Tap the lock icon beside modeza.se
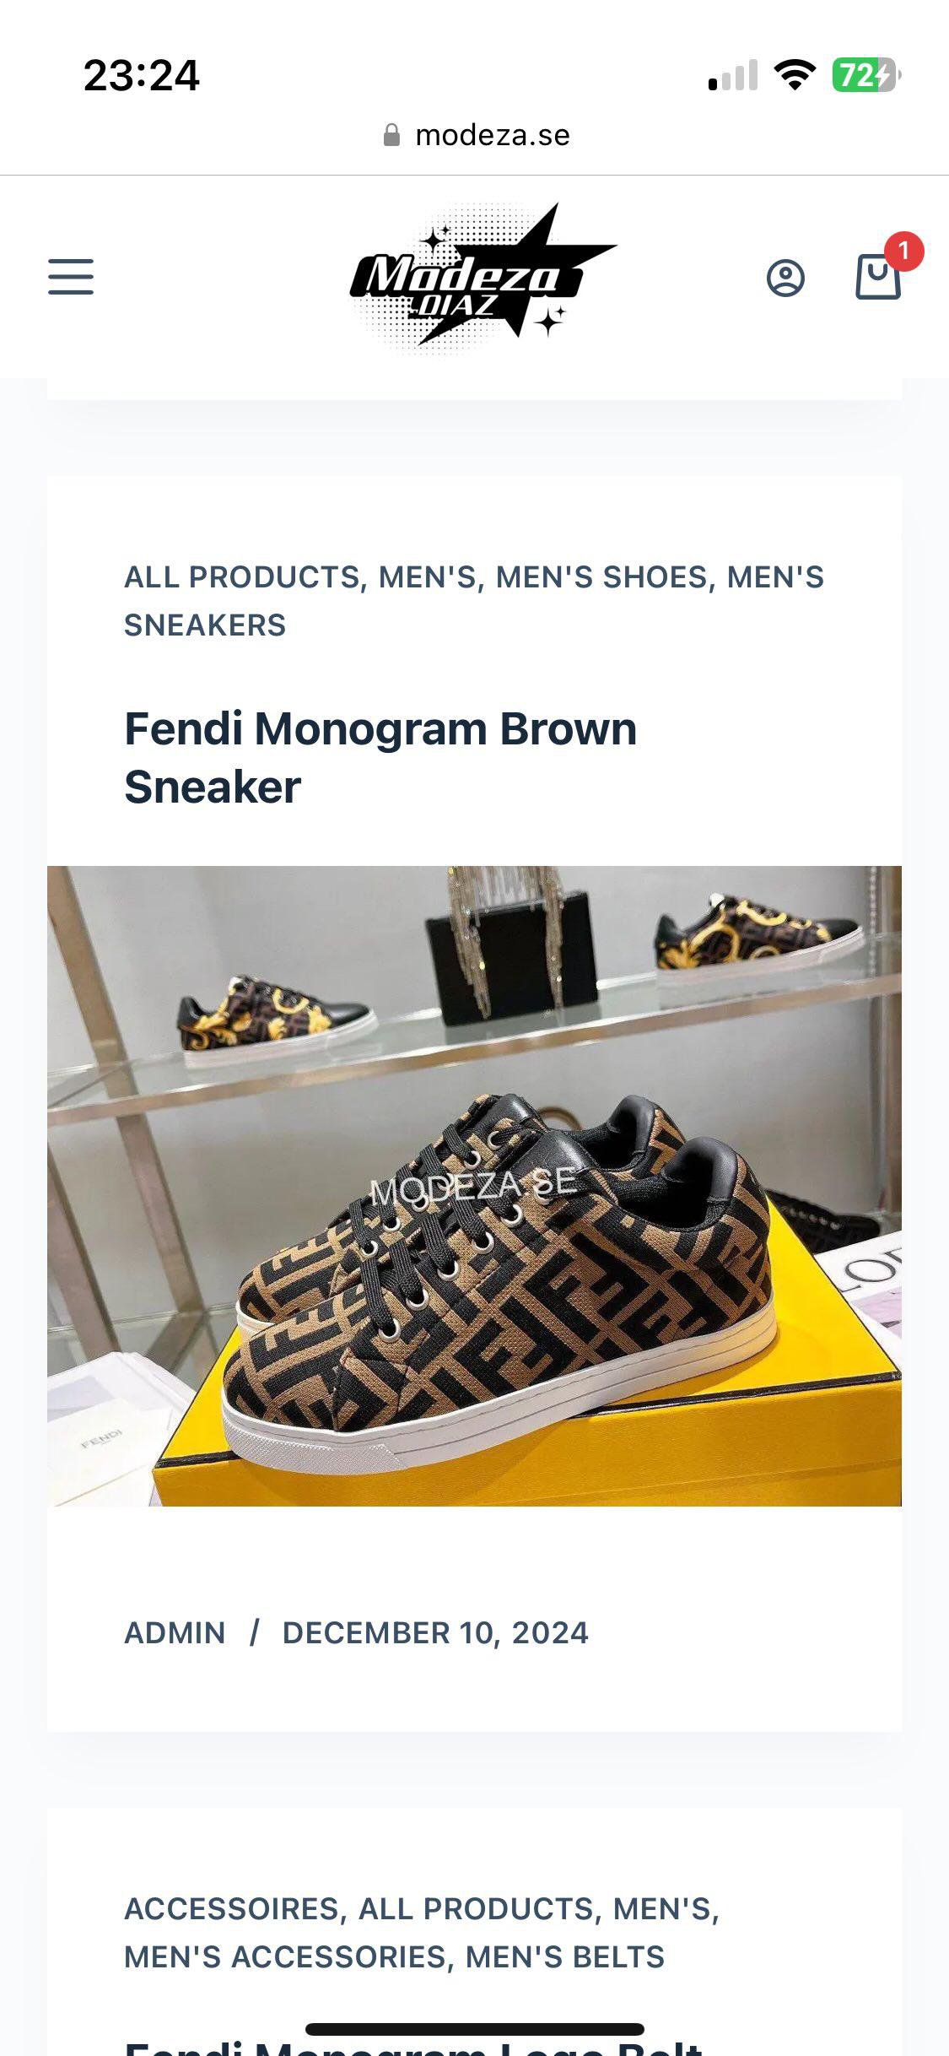The image size is (949, 2056). pyautogui.click(x=391, y=135)
